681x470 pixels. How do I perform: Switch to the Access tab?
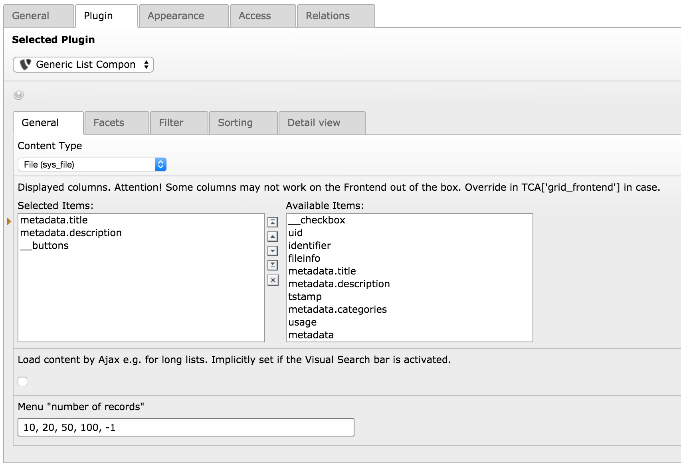tap(255, 16)
